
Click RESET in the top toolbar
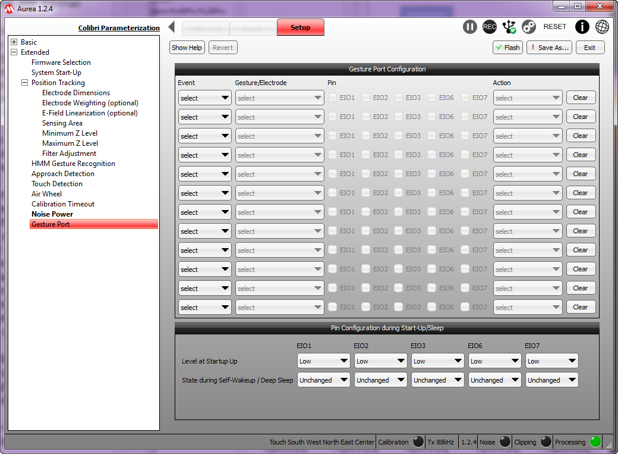[x=555, y=27]
